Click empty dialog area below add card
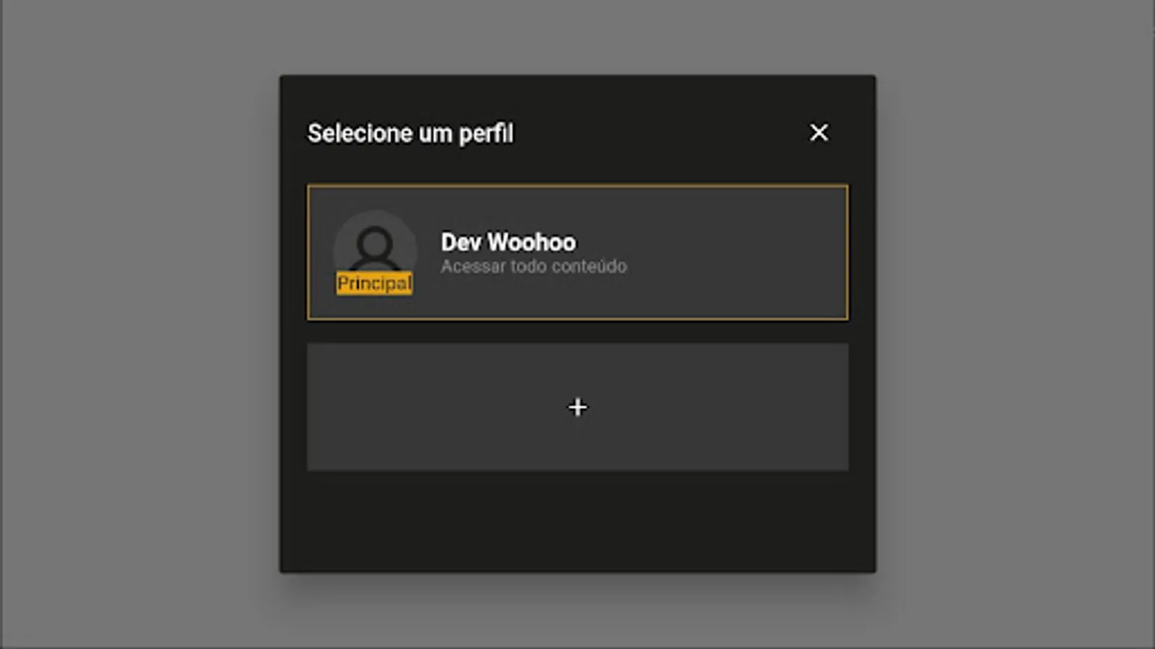Screen dimensions: 1155x649 pos(577,521)
